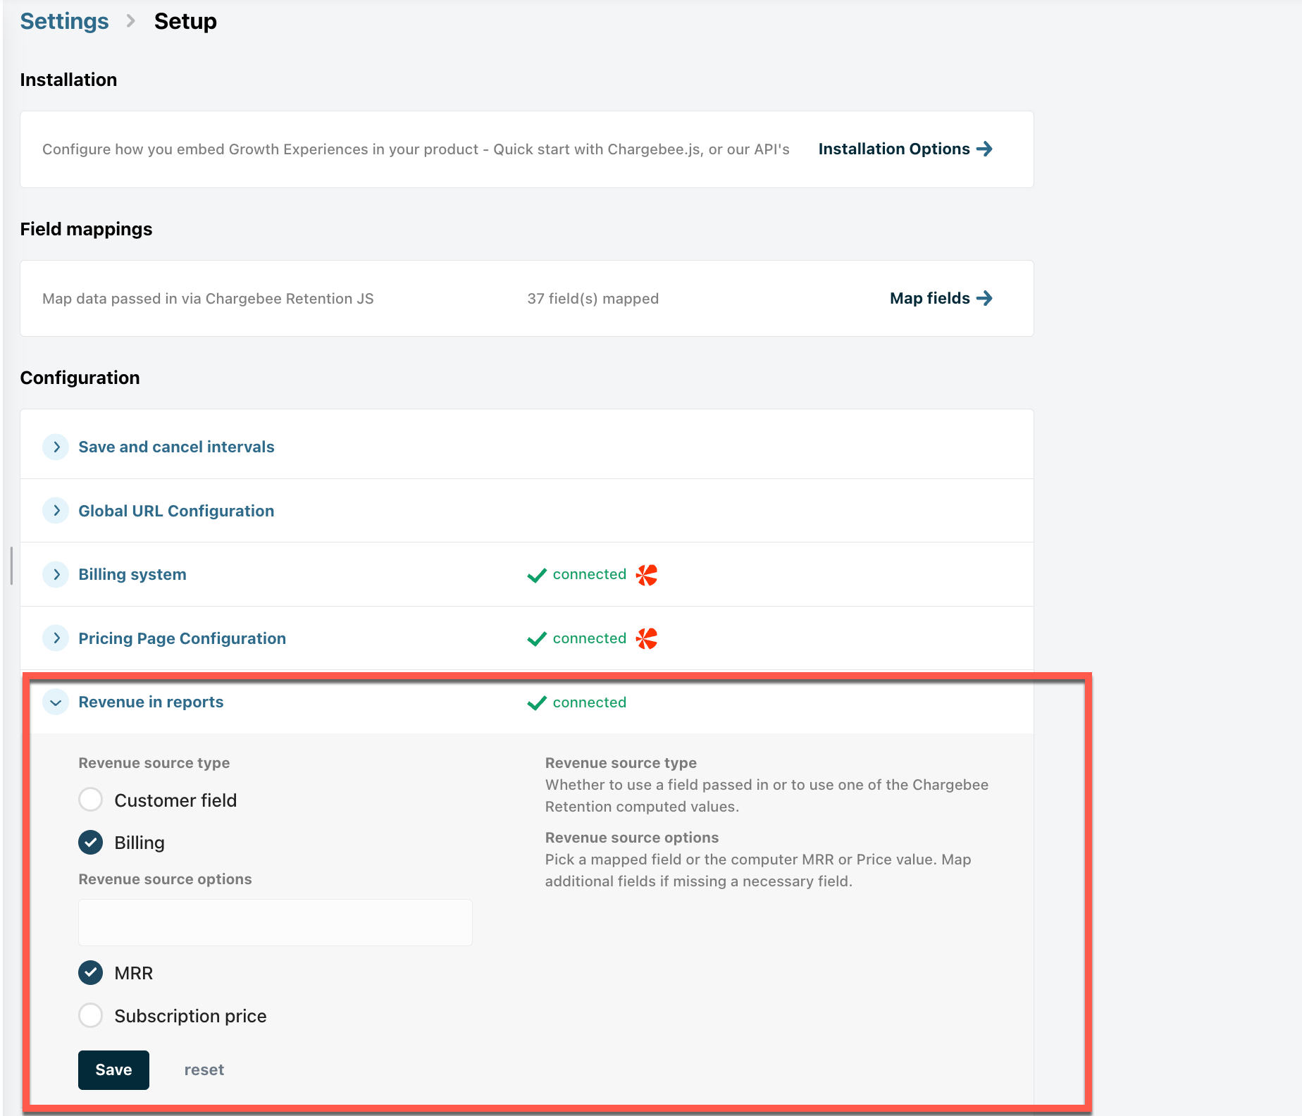Click the '37 field(s) mapped' text

pos(593,299)
